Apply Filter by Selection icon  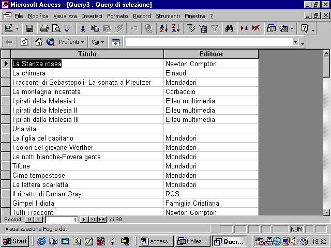coord(191,28)
